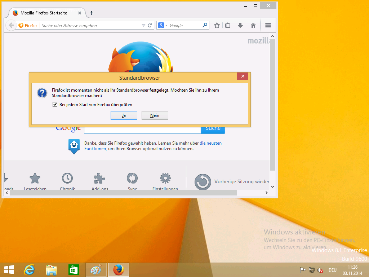Open Action Center flag tray icon
The image size is (369, 277).
tap(303, 270)
